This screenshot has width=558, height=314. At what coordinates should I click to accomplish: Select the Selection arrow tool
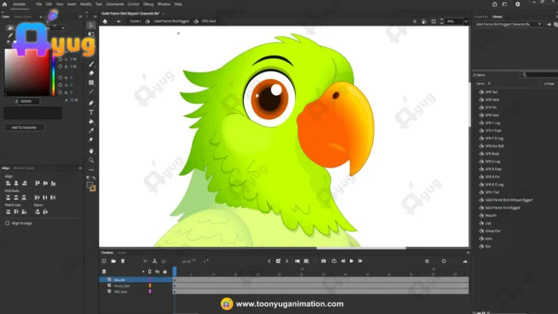point(91,26)
